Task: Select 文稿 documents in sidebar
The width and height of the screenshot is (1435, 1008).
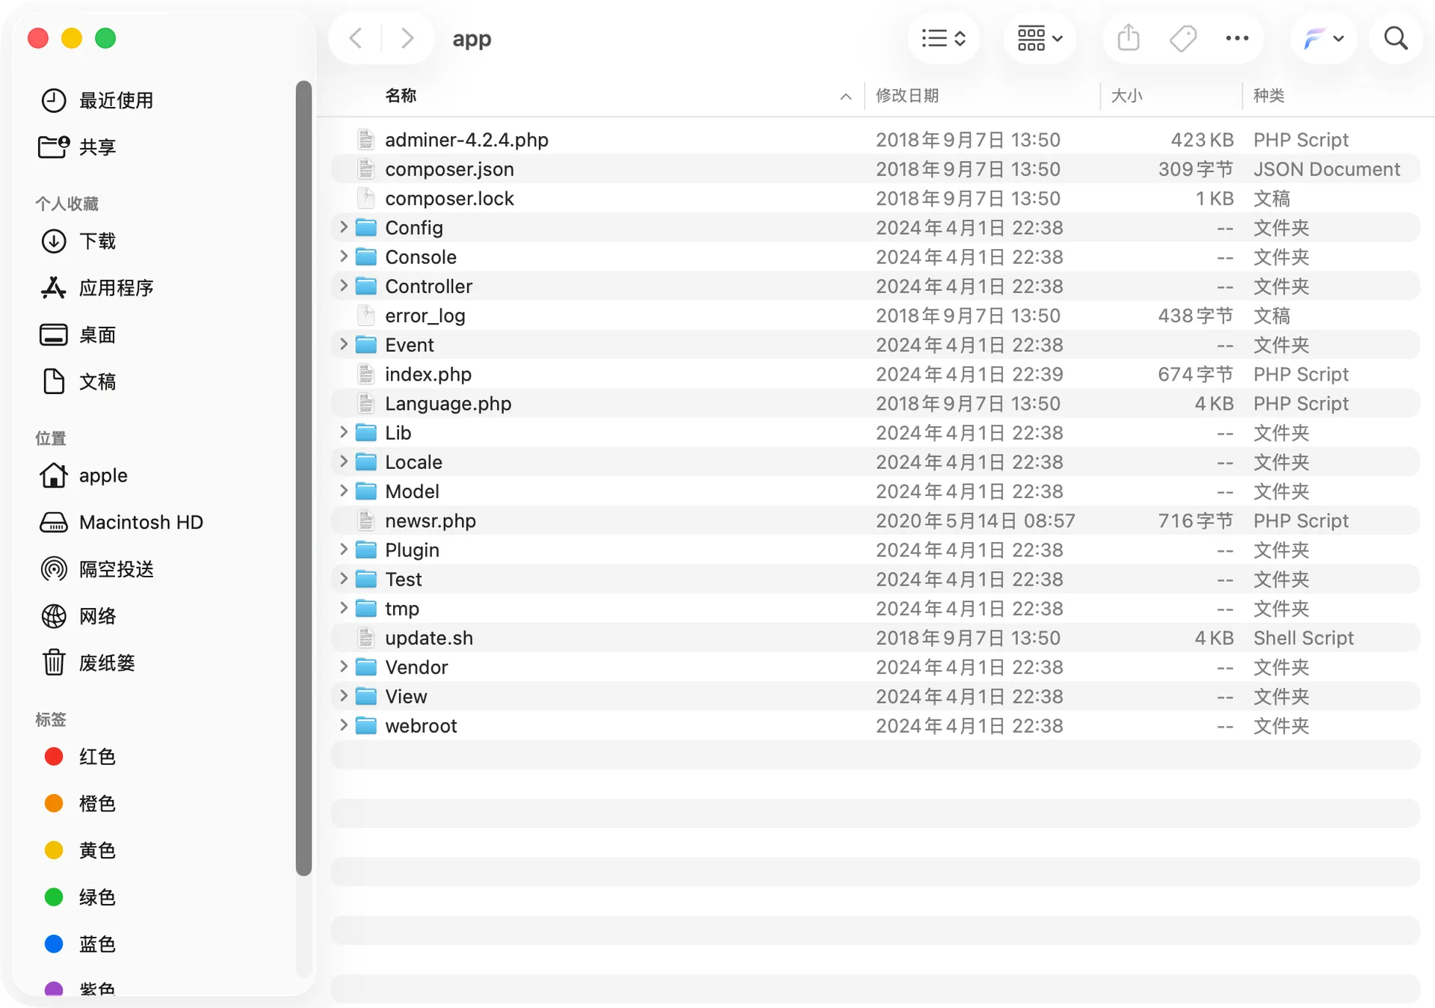Action: (78, 382)
